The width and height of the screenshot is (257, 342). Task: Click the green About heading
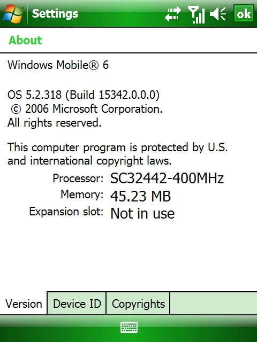[25, 40]
